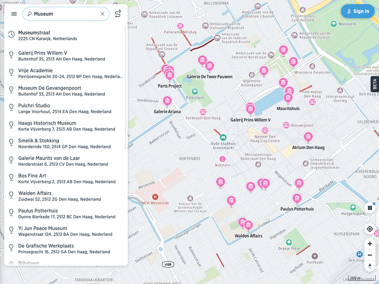The image size is (379, 284).
Task: Click Galerie Ariana museum pin
Action: click(167, 101)
